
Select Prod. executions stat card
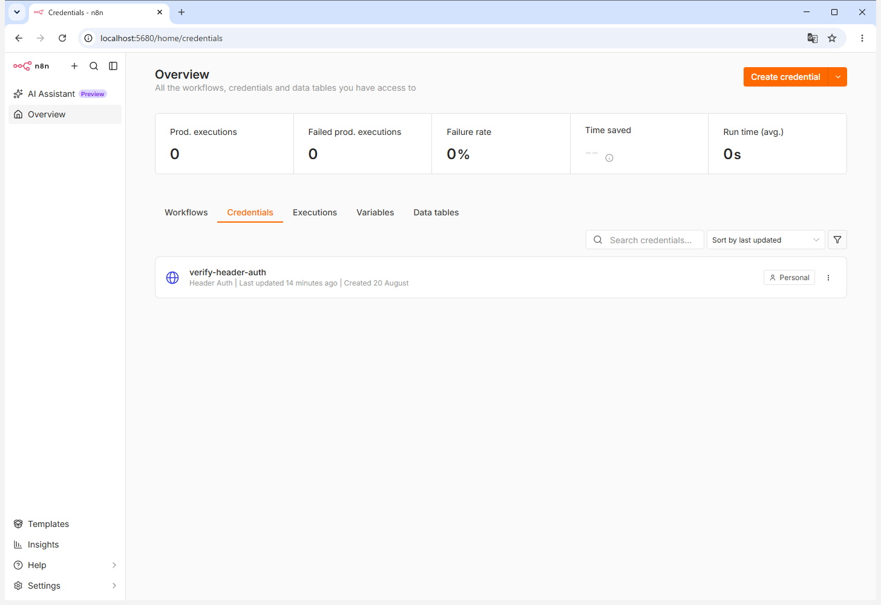click(224, 144)
